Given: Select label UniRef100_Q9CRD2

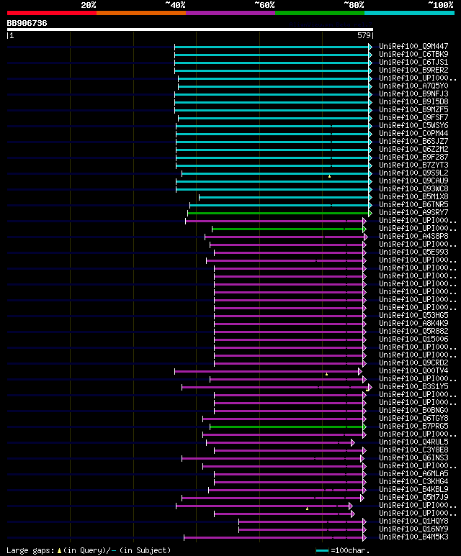Looking at the screenshot, I should click(x=413, y=363).
